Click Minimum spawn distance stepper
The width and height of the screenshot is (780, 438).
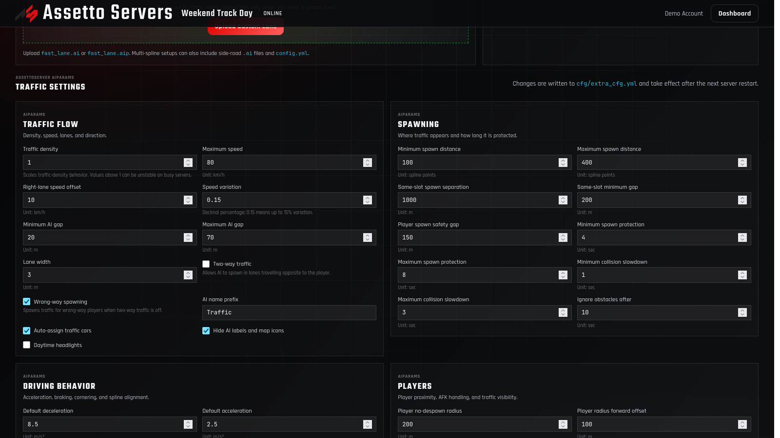point(563,163)
